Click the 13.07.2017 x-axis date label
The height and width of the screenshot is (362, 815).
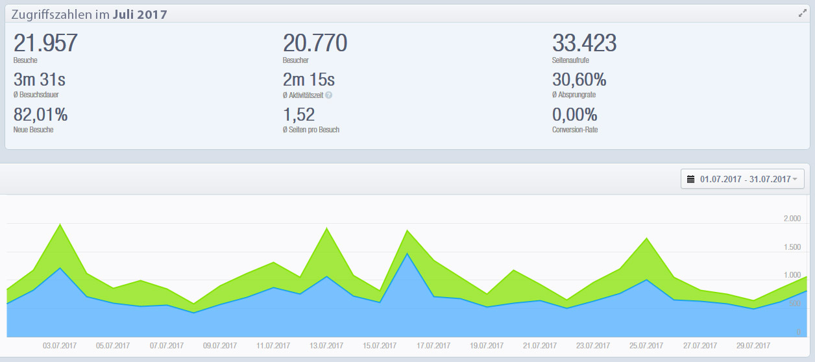coord(326,346)
